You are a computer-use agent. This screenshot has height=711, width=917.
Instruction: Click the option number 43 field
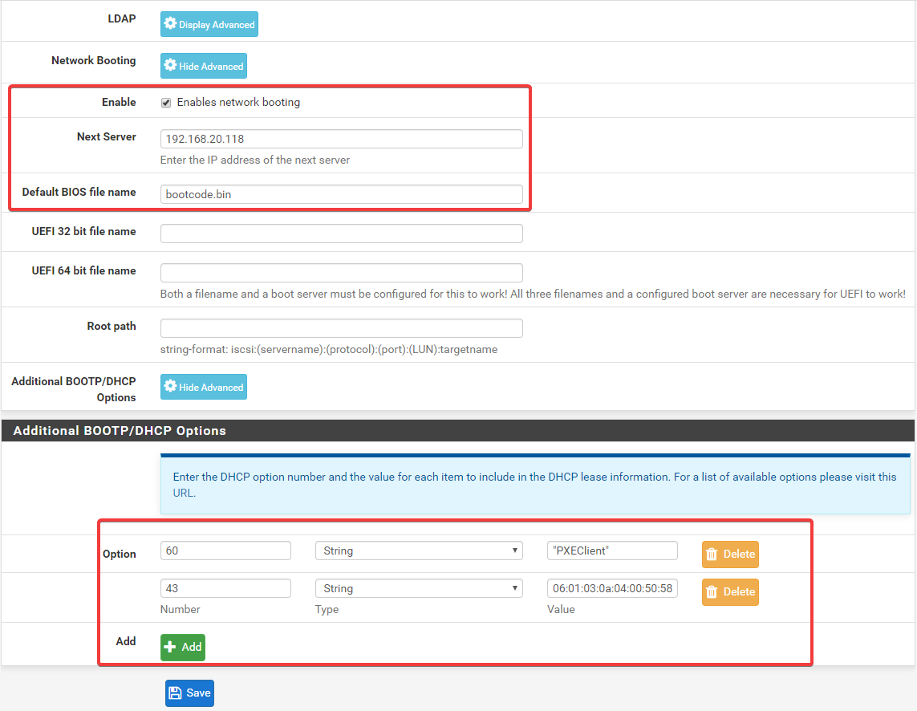click(225, 588)
